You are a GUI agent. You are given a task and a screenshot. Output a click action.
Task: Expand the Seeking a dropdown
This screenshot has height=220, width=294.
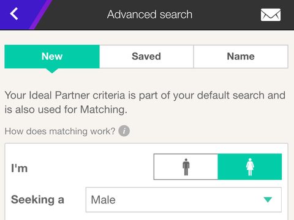click(x=184, y=200)
